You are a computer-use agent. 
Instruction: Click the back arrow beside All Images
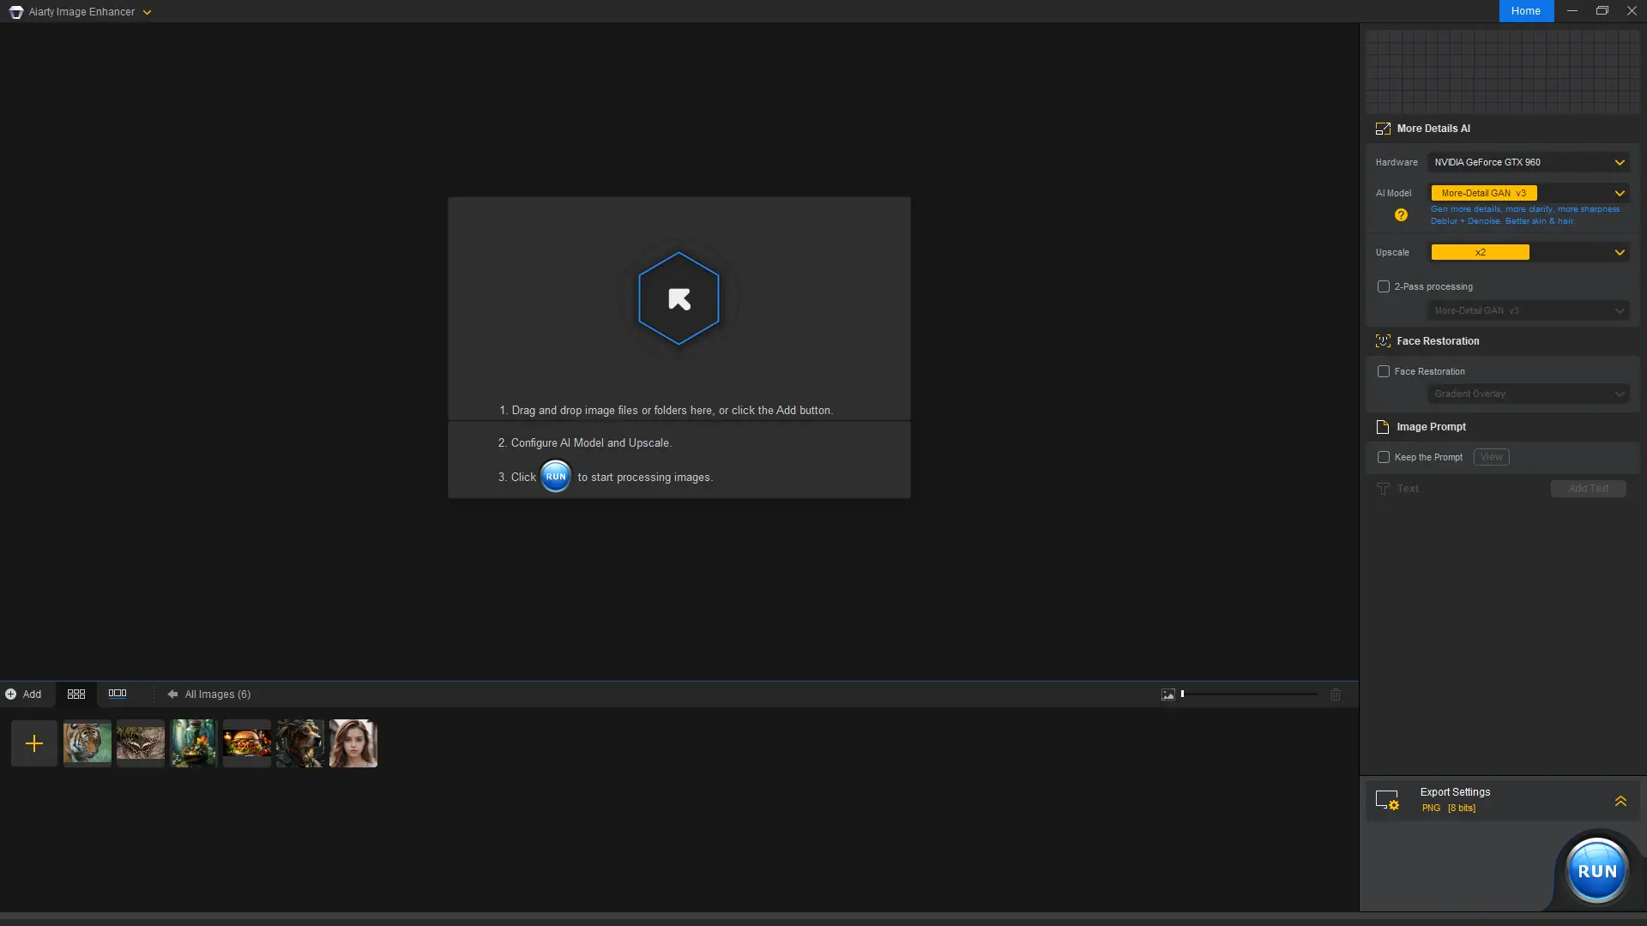(172, 694)
